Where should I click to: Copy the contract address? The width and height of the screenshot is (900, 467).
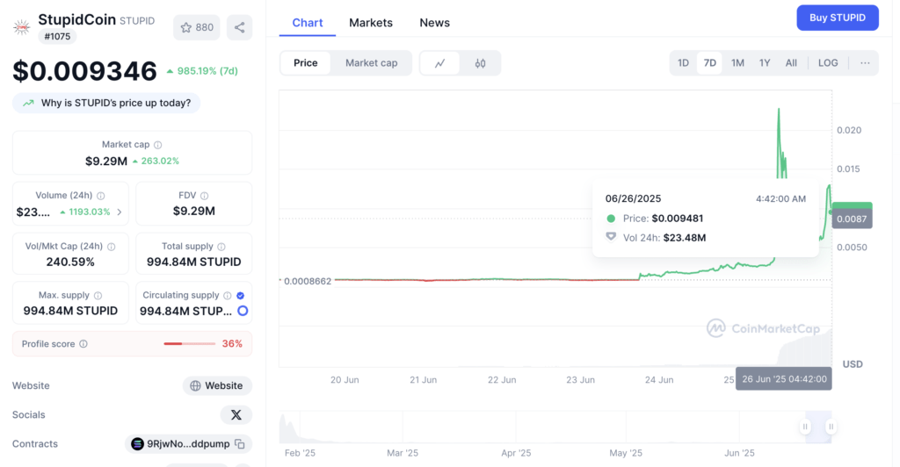coord(240,444)
